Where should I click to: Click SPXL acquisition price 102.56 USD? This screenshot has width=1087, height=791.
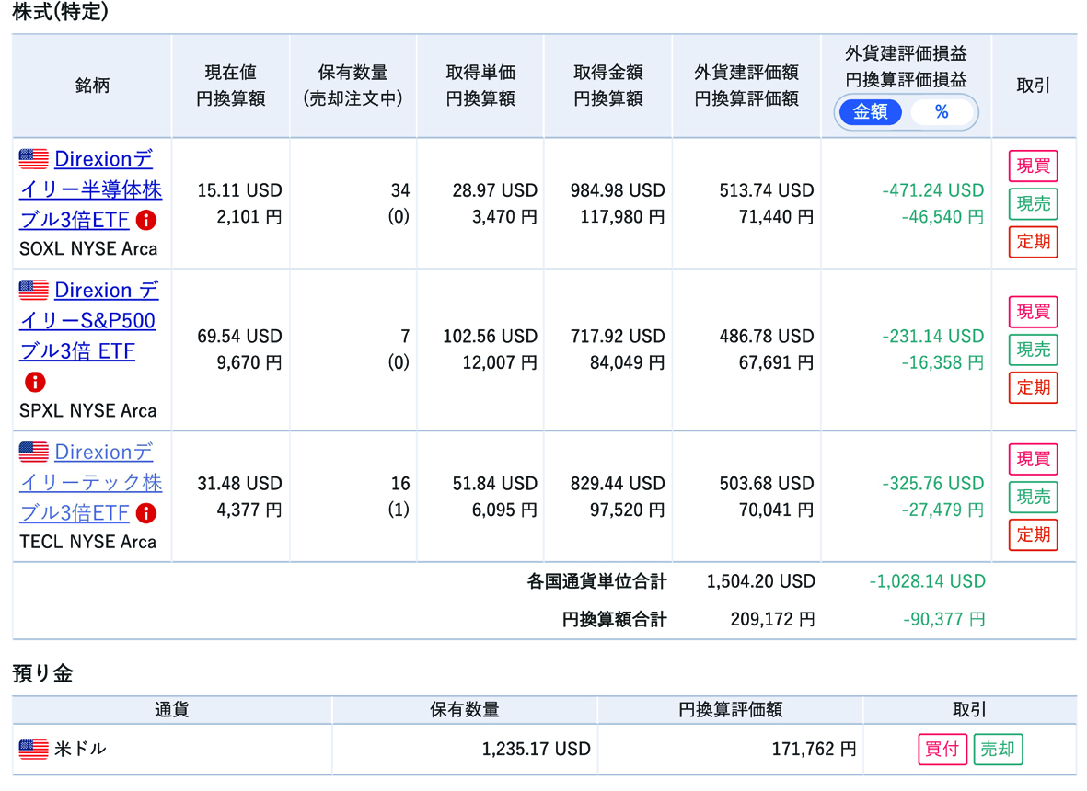tap(491, 337)
